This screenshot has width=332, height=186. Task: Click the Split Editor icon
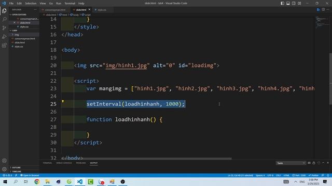(323, 10)
